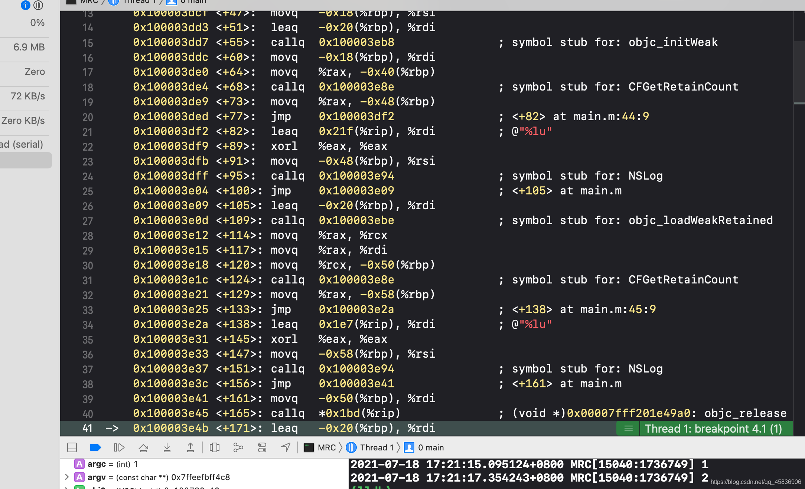
Task: Expand the argv variable
Action: click(x=67, y=477)
